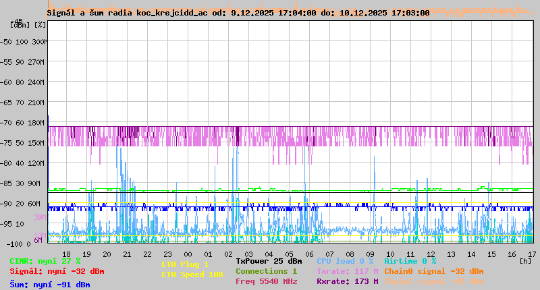Click the 21 hour mark on time axis
The height and width of the screenshot is (290, 540).
click(127, 254)
